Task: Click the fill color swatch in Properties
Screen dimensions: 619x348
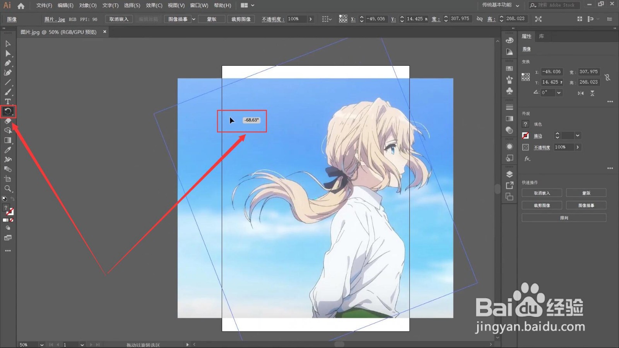Action: (525, 124)
